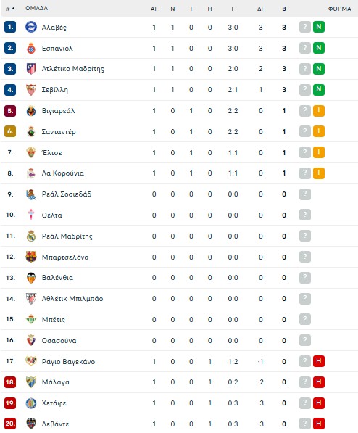Viewport: 358px width, 433px height.
Task: Click the Athletic Bilbao crest icon
Action: (31, 299)
